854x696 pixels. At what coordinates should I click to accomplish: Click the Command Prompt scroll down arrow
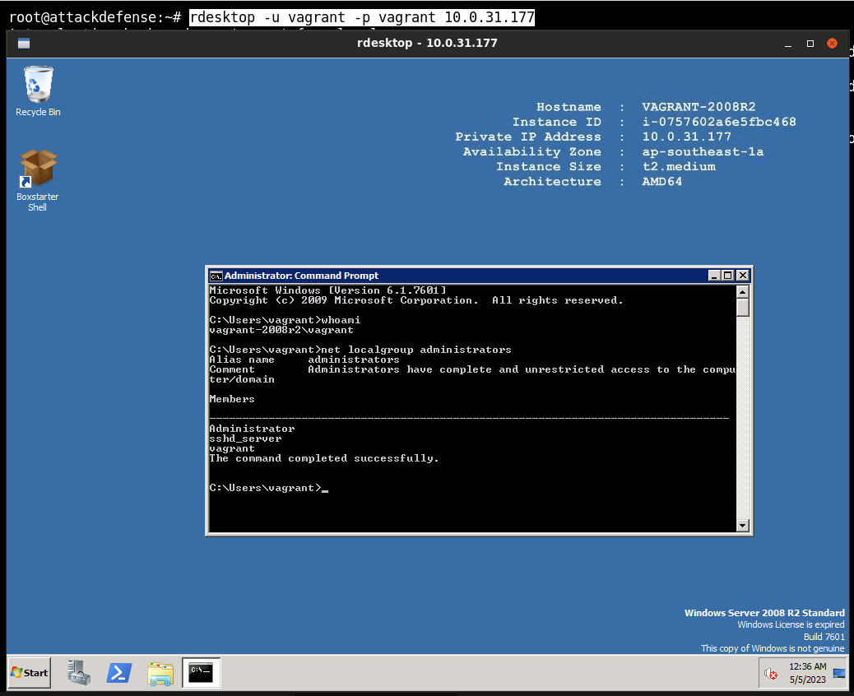click(x=742, y=526)
